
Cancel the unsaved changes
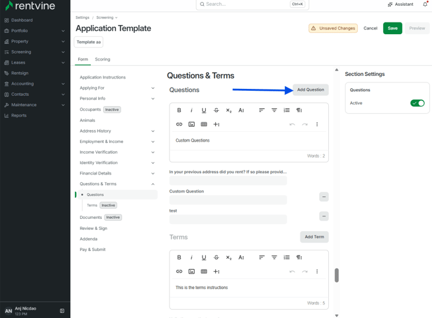click(370, 28)
